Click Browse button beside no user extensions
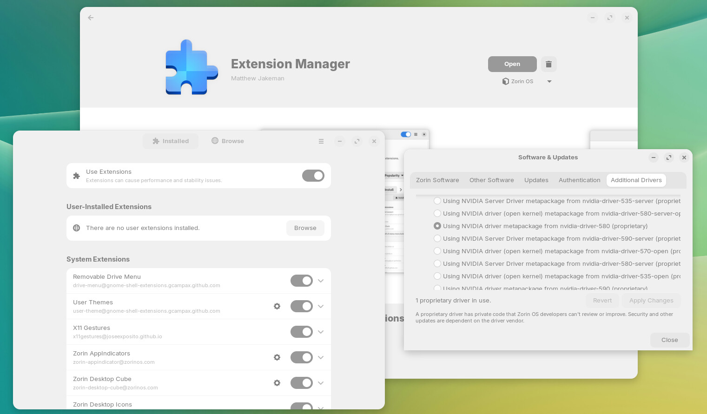The width and height of the screenshot is (707, 414). click(x=305, y=228)
